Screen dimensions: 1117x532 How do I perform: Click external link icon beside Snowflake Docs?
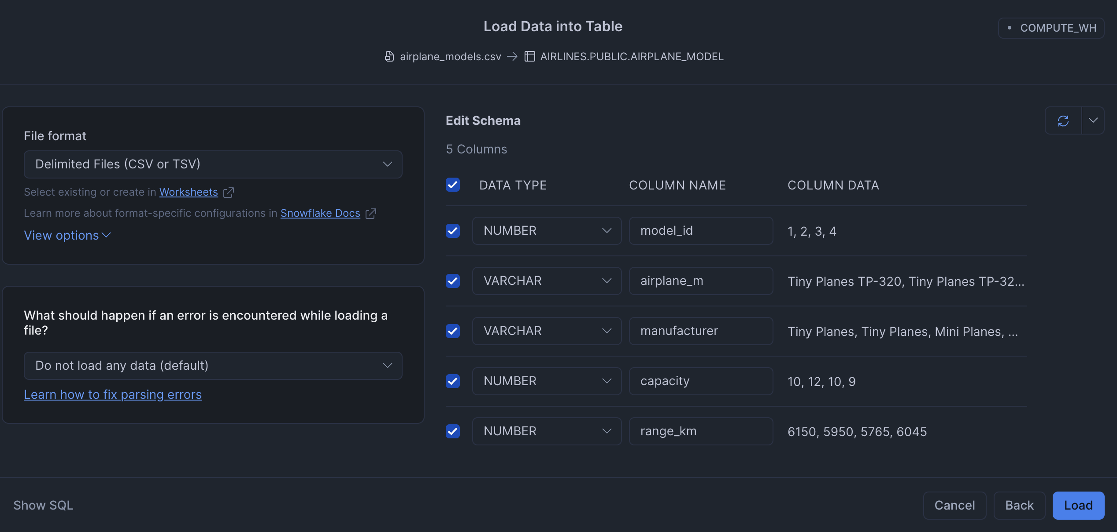(371, 214)
